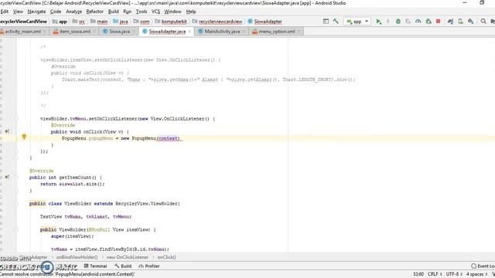Switch to the Siswa.java tab
The width and height of the screenshot is (495, 278).
point(119,32)
